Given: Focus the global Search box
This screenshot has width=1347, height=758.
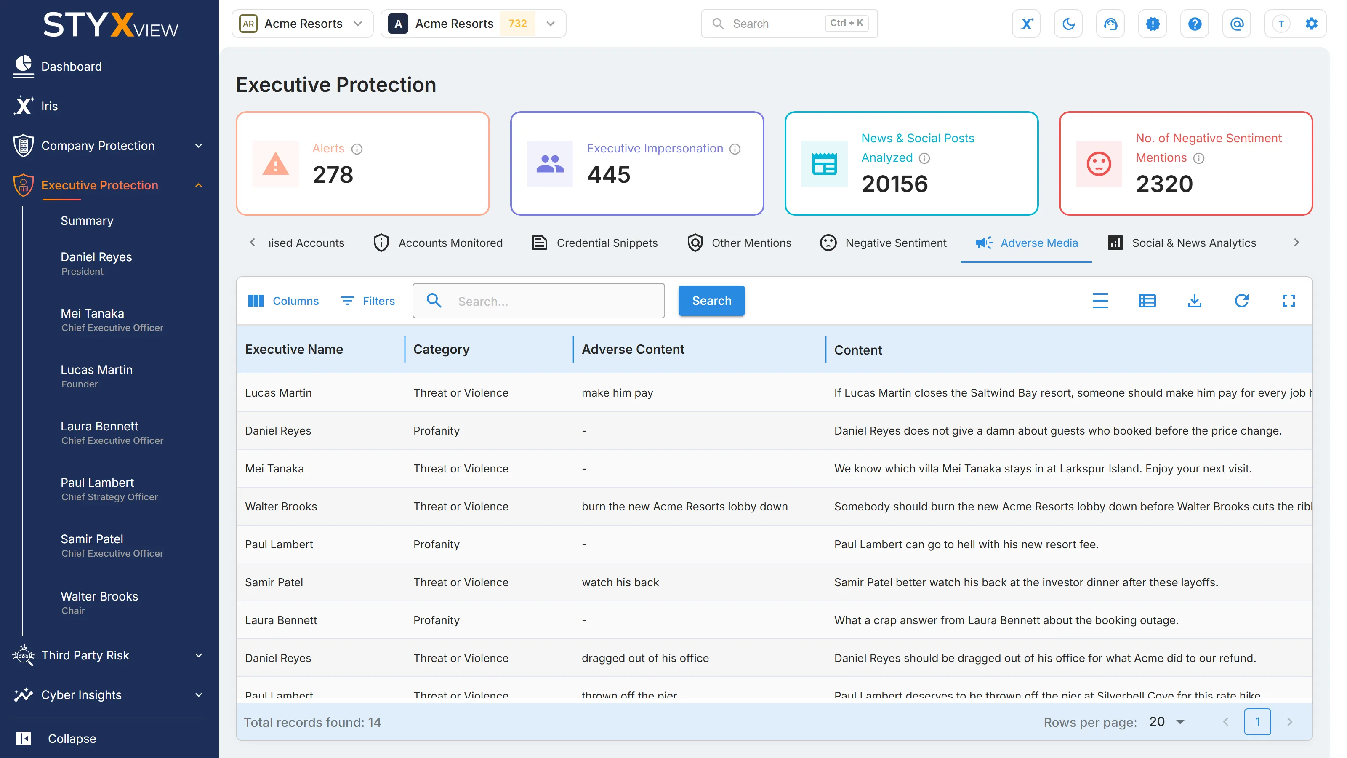Looking at the screenshot, I should (789, 24).
